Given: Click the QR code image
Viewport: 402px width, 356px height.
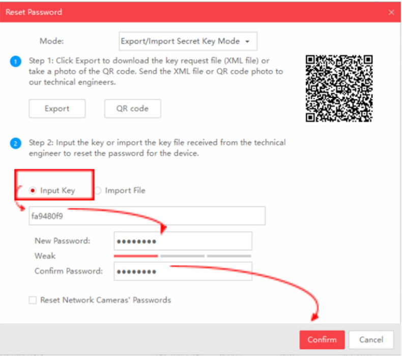Looking at the screenshot, I should (339, 88).
